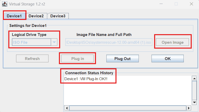
Task: Confirm with the OK button
Action: point(168,58)
